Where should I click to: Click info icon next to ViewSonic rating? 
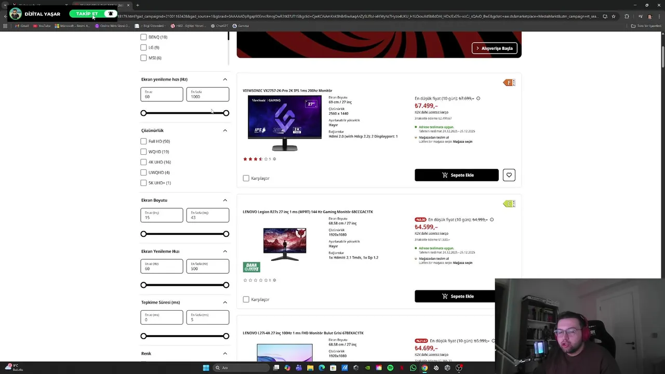274,159
